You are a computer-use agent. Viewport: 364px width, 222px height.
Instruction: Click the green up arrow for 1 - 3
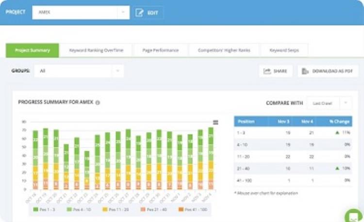click(x=337, y=132)
